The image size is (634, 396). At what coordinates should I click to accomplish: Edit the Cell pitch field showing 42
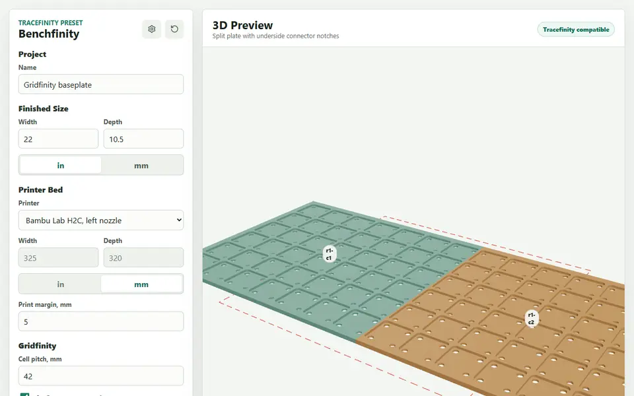coord(100,376)
